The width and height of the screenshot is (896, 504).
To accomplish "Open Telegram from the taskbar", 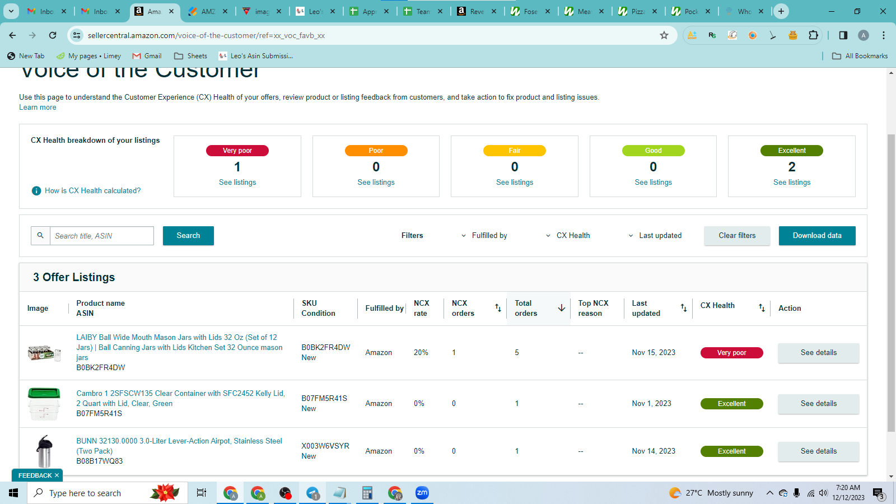I will pyautogui.click(x=312, y=493).
